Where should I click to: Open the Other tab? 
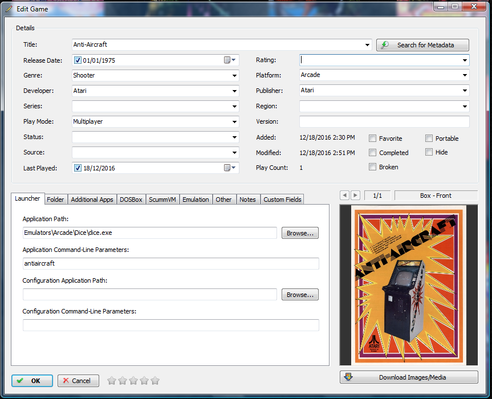223,199
